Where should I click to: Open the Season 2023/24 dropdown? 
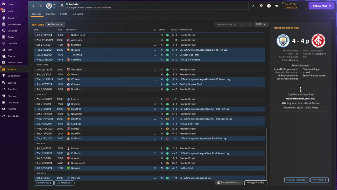coord(226,25)
